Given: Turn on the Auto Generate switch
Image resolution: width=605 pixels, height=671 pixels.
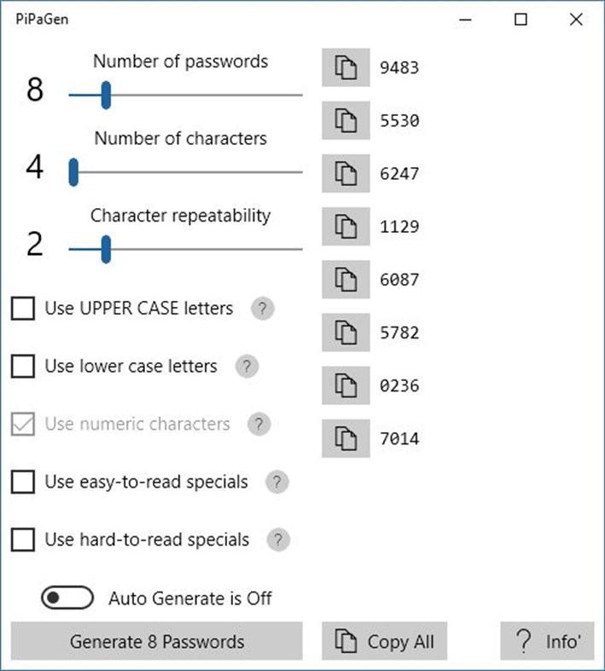Looking at the screenshot, I should click(67, 599).
